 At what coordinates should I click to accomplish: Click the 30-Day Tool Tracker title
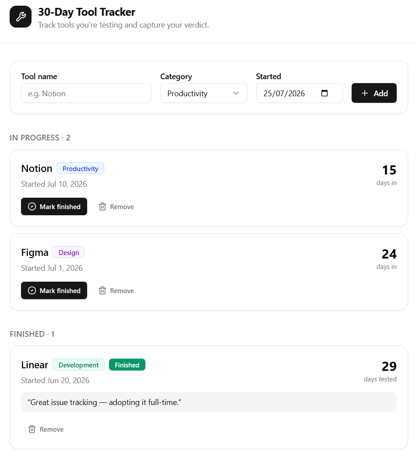coord(87,12)
